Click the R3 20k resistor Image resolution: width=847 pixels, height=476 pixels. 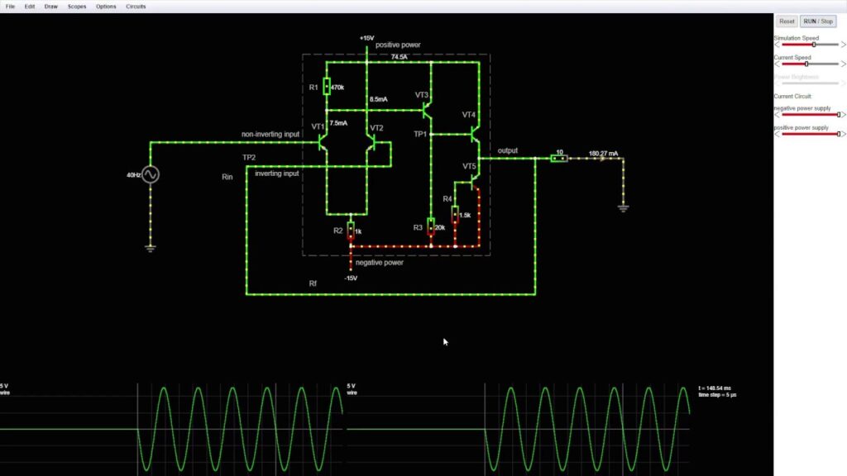(431, 227)
